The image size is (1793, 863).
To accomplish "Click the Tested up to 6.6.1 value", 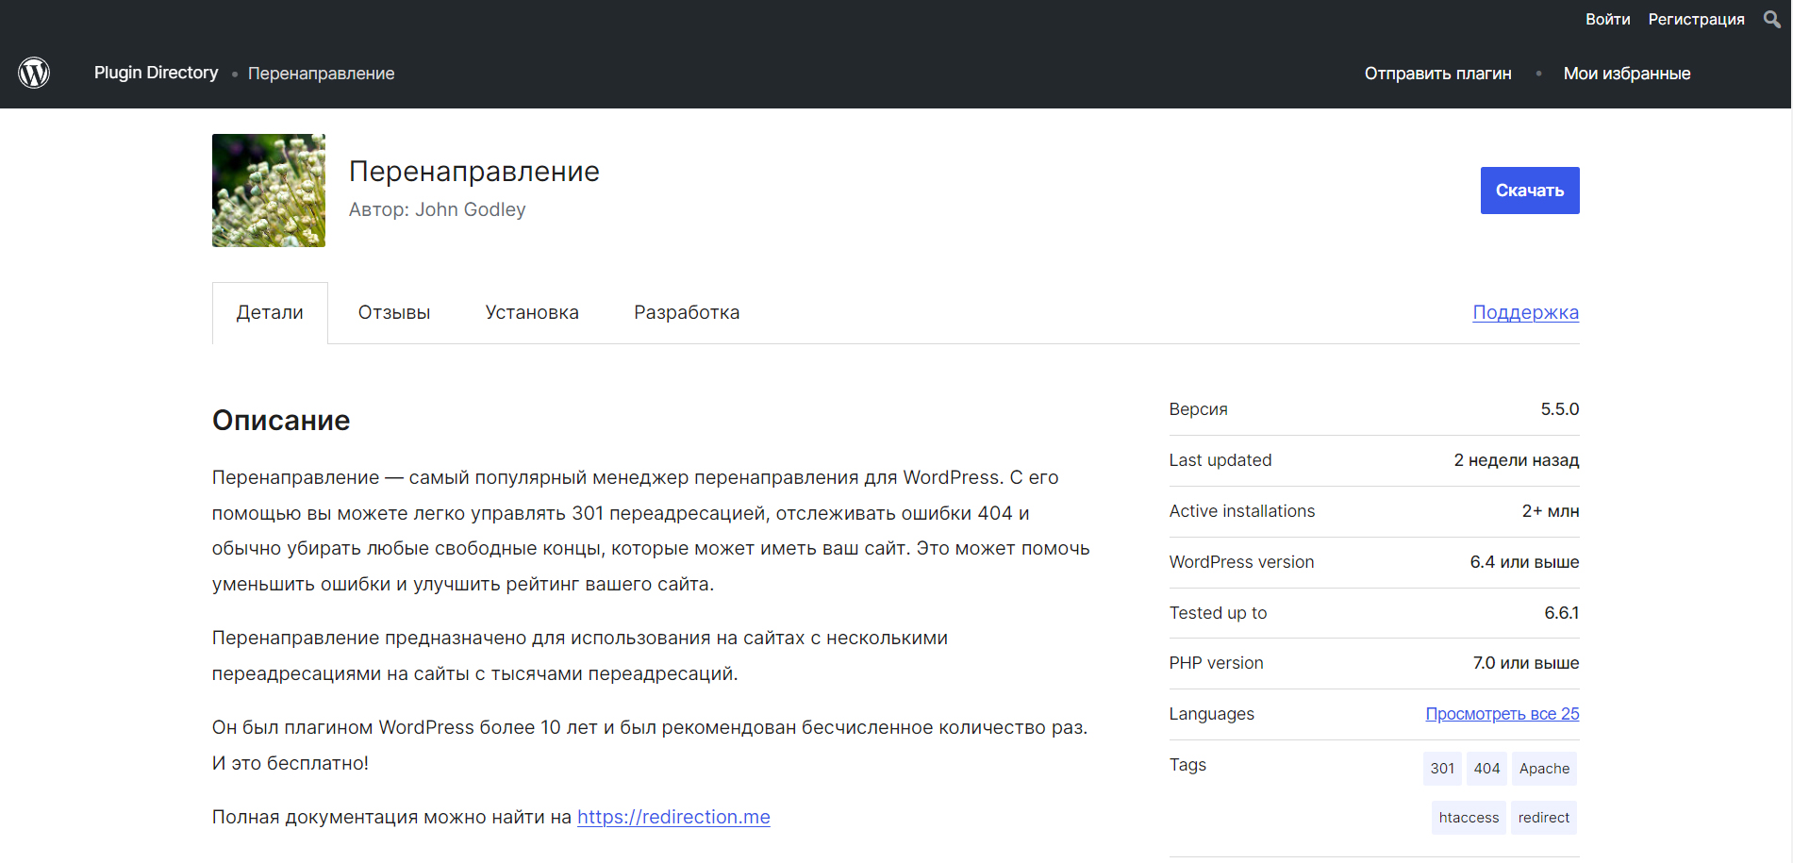I will tap(1561, 613).
